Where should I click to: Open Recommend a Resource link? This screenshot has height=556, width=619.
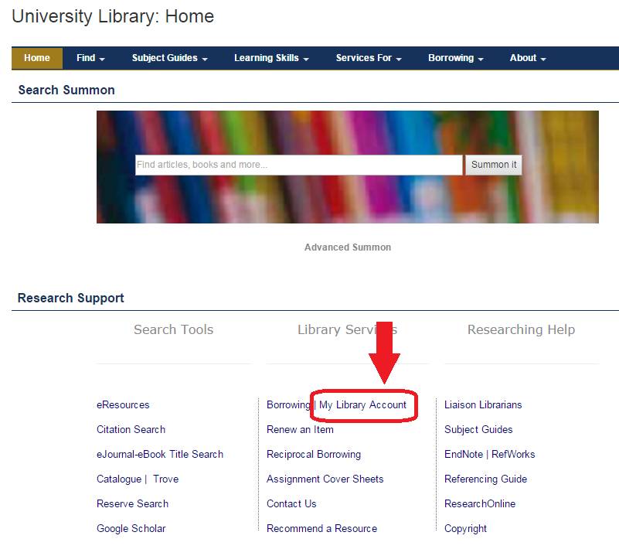click(x=322, y=529)
